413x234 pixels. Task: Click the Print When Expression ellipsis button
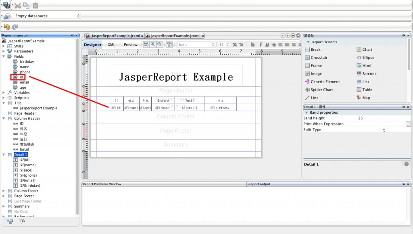point(408,124)
